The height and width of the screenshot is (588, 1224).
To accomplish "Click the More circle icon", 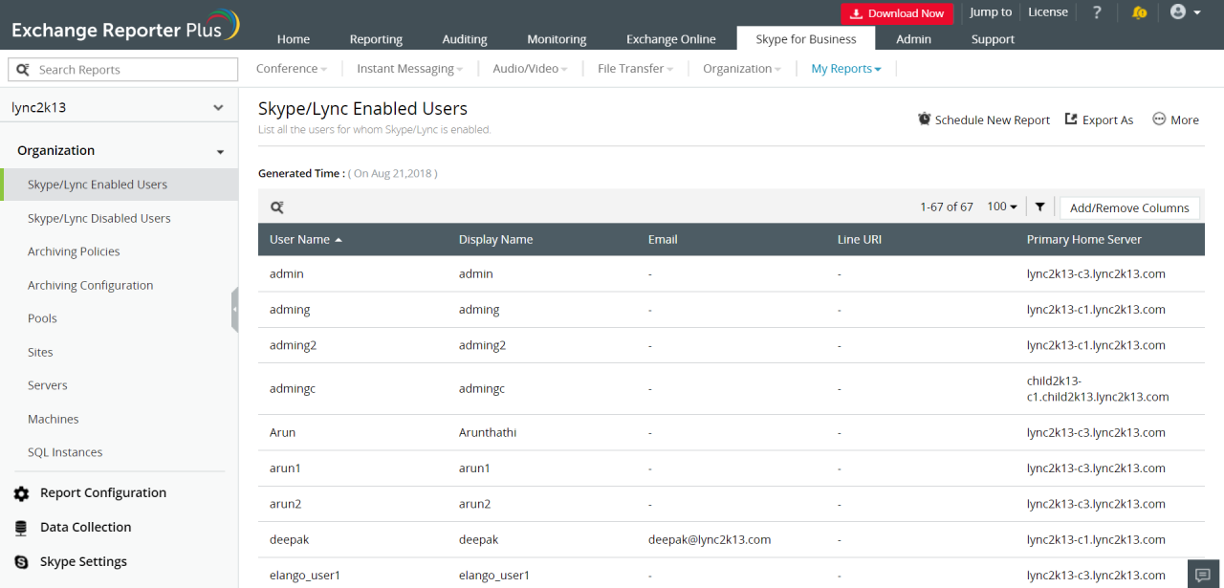I will click(x=1159, y=120).
